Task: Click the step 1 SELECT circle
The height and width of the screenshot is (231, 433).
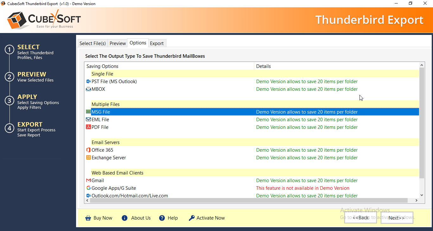Action: click(x=10, y=50)
